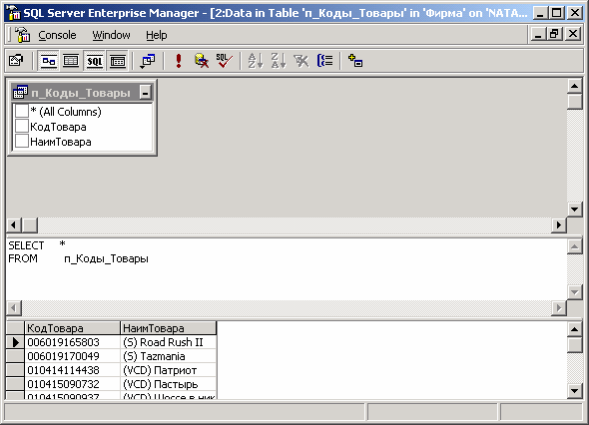Click Sort Descending Z-A icon

point(279,61)
